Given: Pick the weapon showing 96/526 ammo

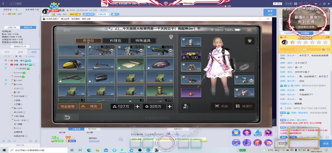Looking at the screenshot, I should pos(130,51).
